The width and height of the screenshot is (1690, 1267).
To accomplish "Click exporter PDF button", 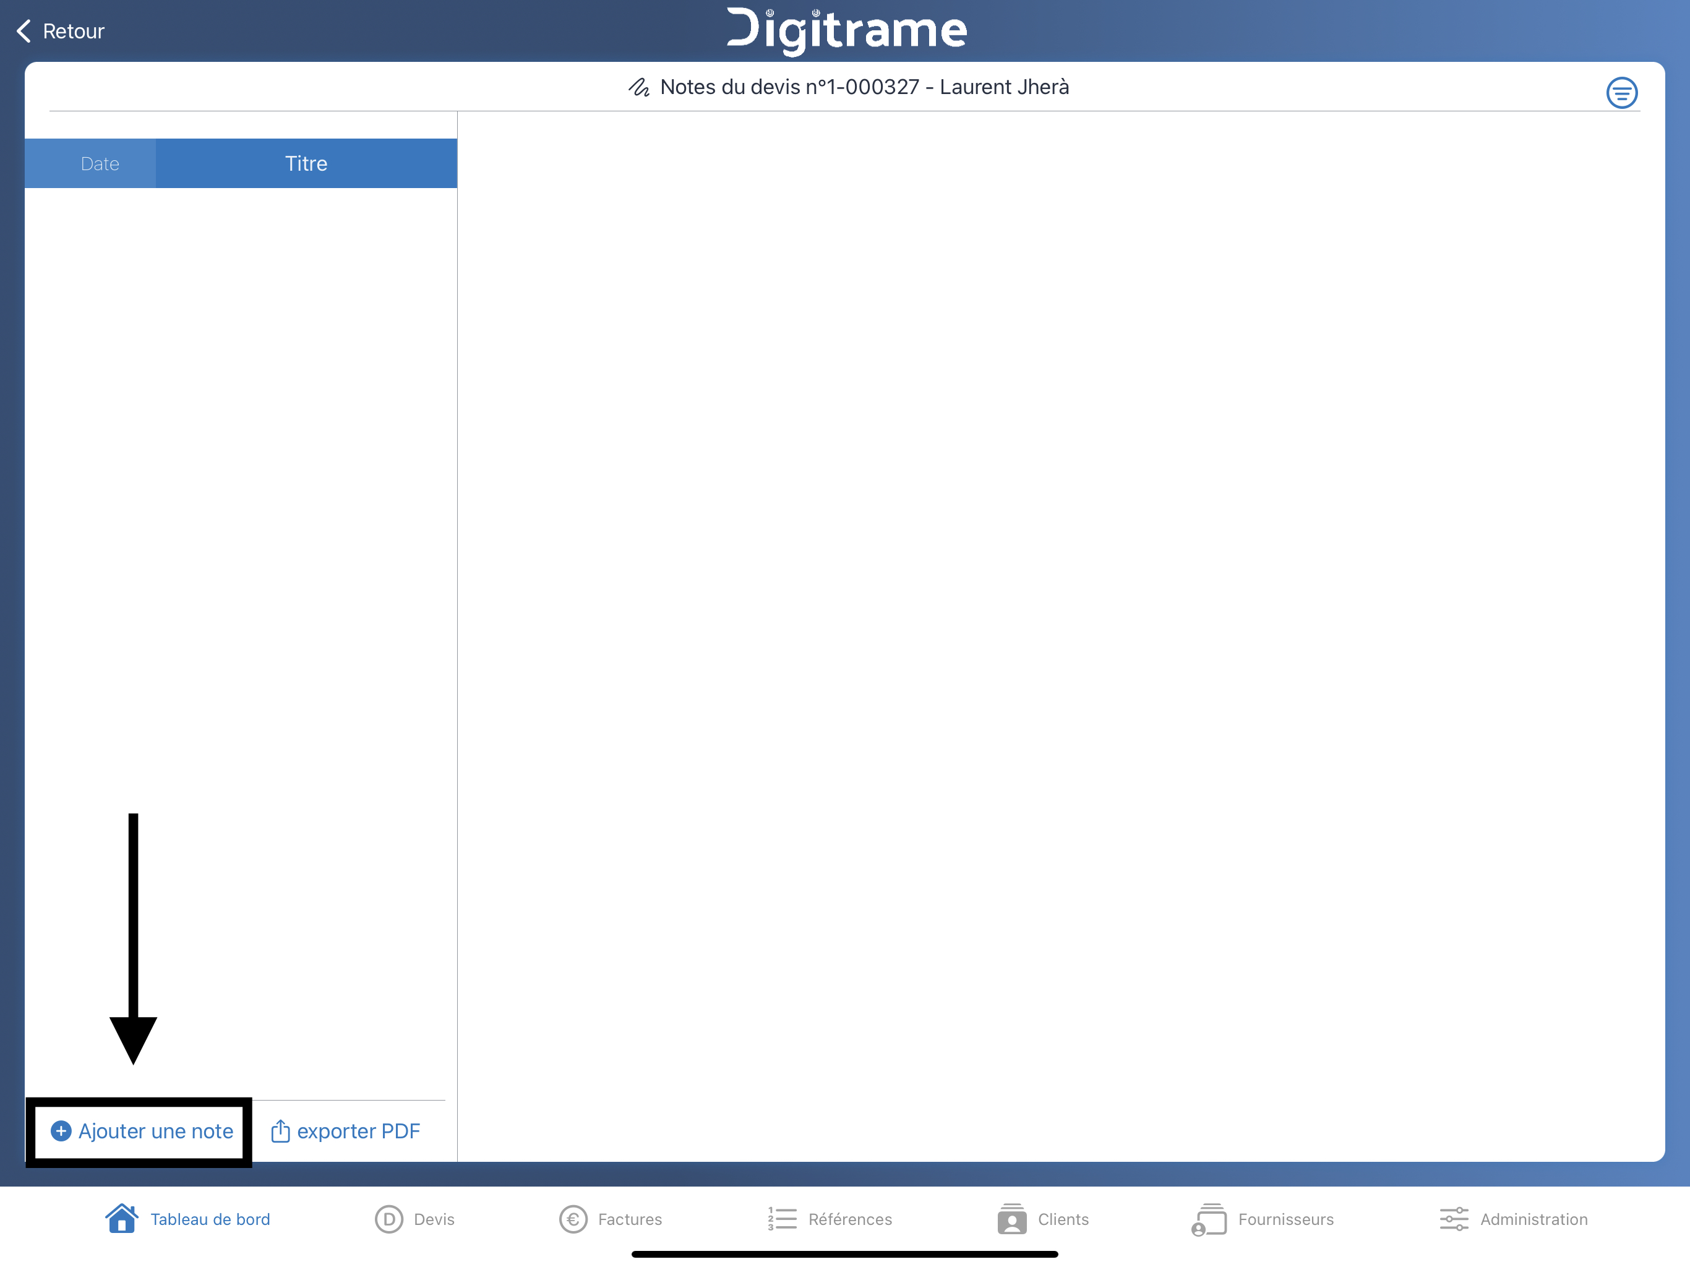I will coord(345,1131).
